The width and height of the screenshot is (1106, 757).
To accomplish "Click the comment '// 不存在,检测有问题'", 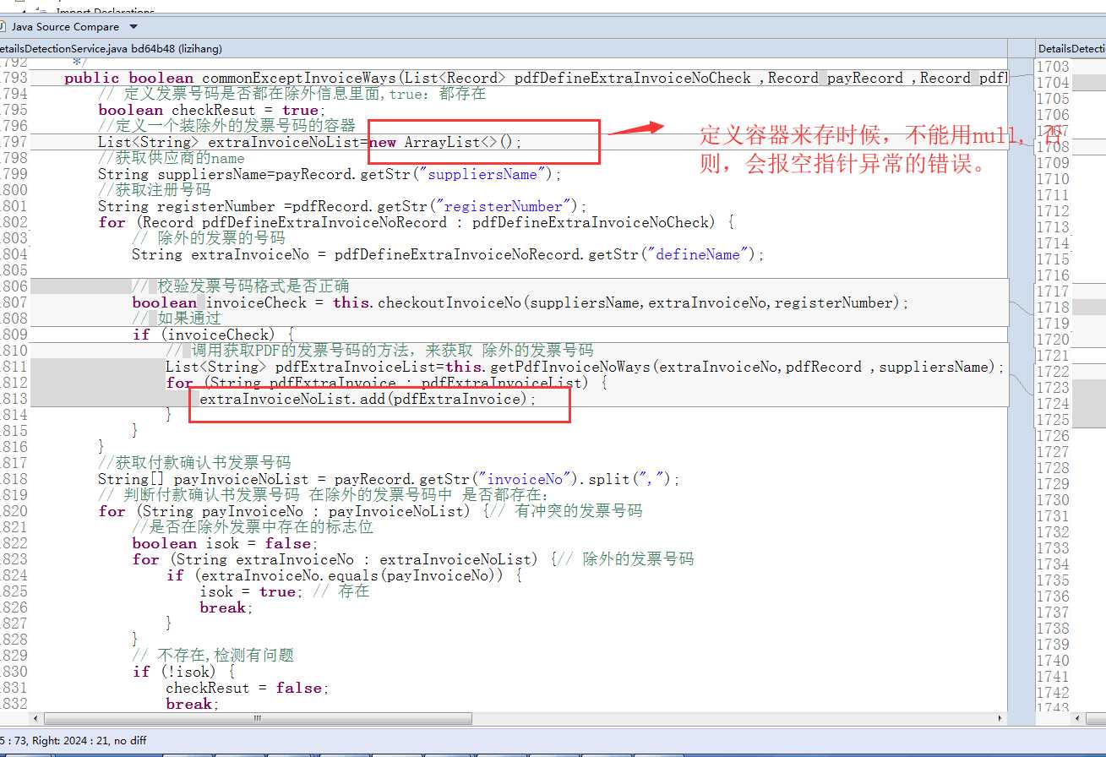I will (x=213, y=656).
